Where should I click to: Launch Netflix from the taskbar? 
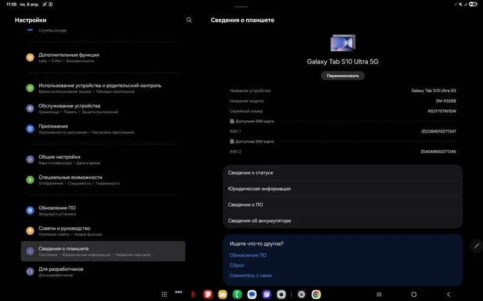[x=193, y=294]
